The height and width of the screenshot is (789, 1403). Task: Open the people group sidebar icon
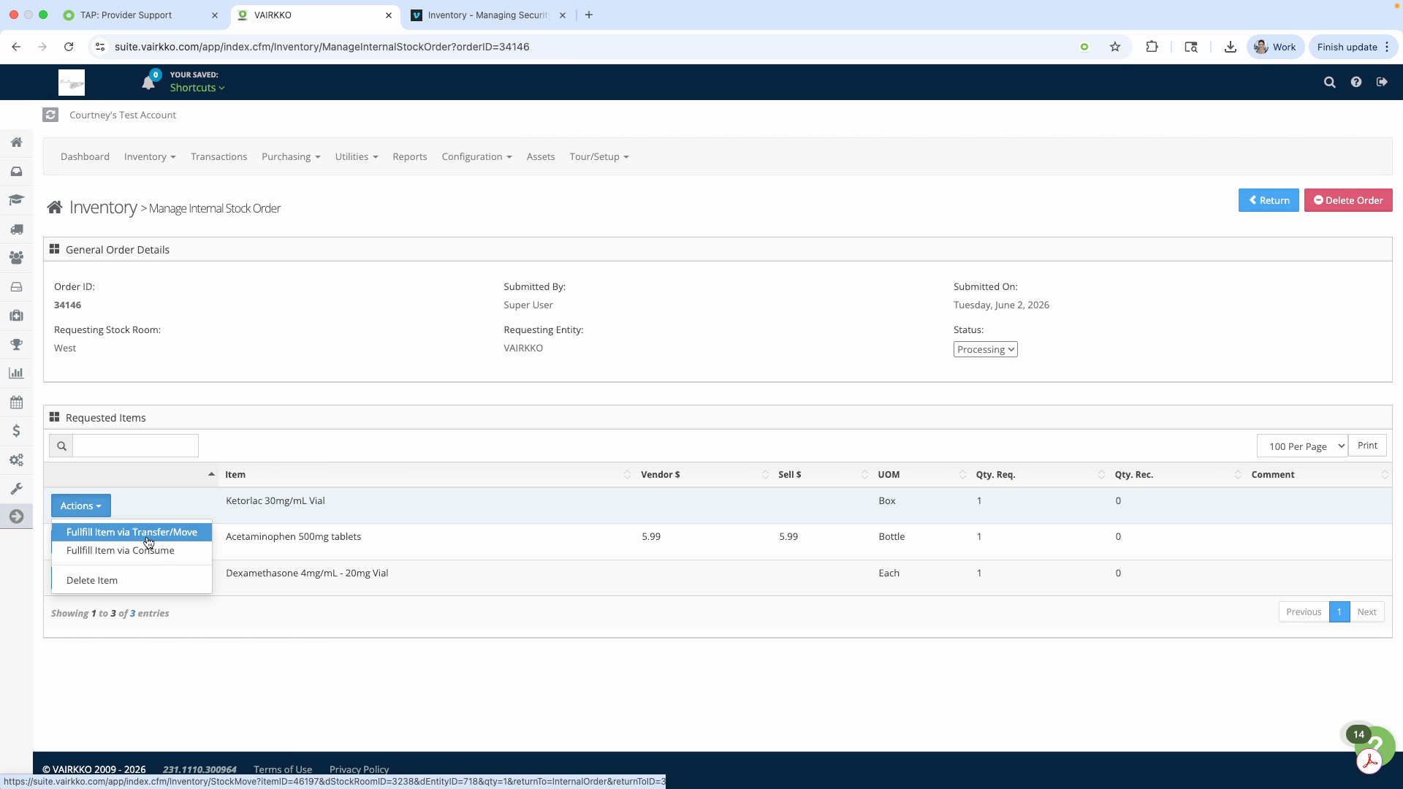point(16,258)
